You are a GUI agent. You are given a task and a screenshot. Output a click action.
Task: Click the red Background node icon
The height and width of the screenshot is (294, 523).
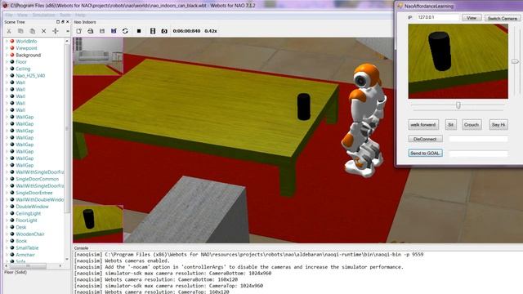pos(12,55)
